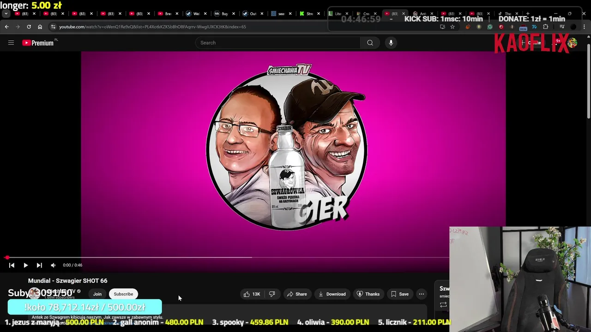Click the browser home icon
The width and height of the screenshot is (591, 332).
coord(40,27)
